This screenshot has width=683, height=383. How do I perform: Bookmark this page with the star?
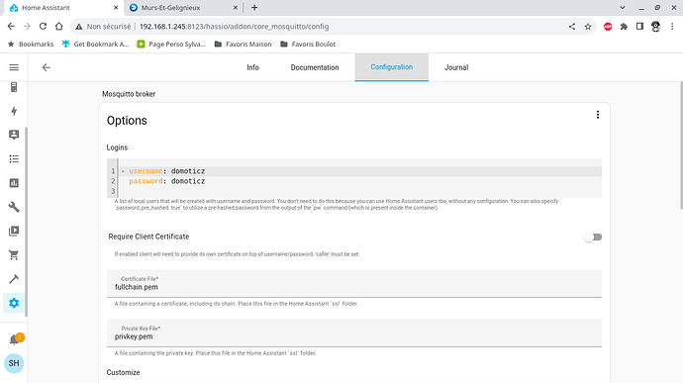[x=588, y=27]
